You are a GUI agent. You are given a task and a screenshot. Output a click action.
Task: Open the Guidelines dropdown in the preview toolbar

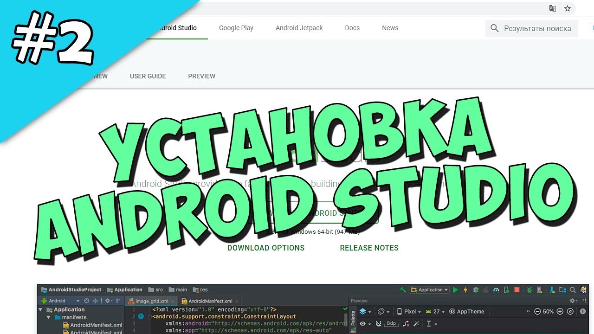click(x=432, y=324)
